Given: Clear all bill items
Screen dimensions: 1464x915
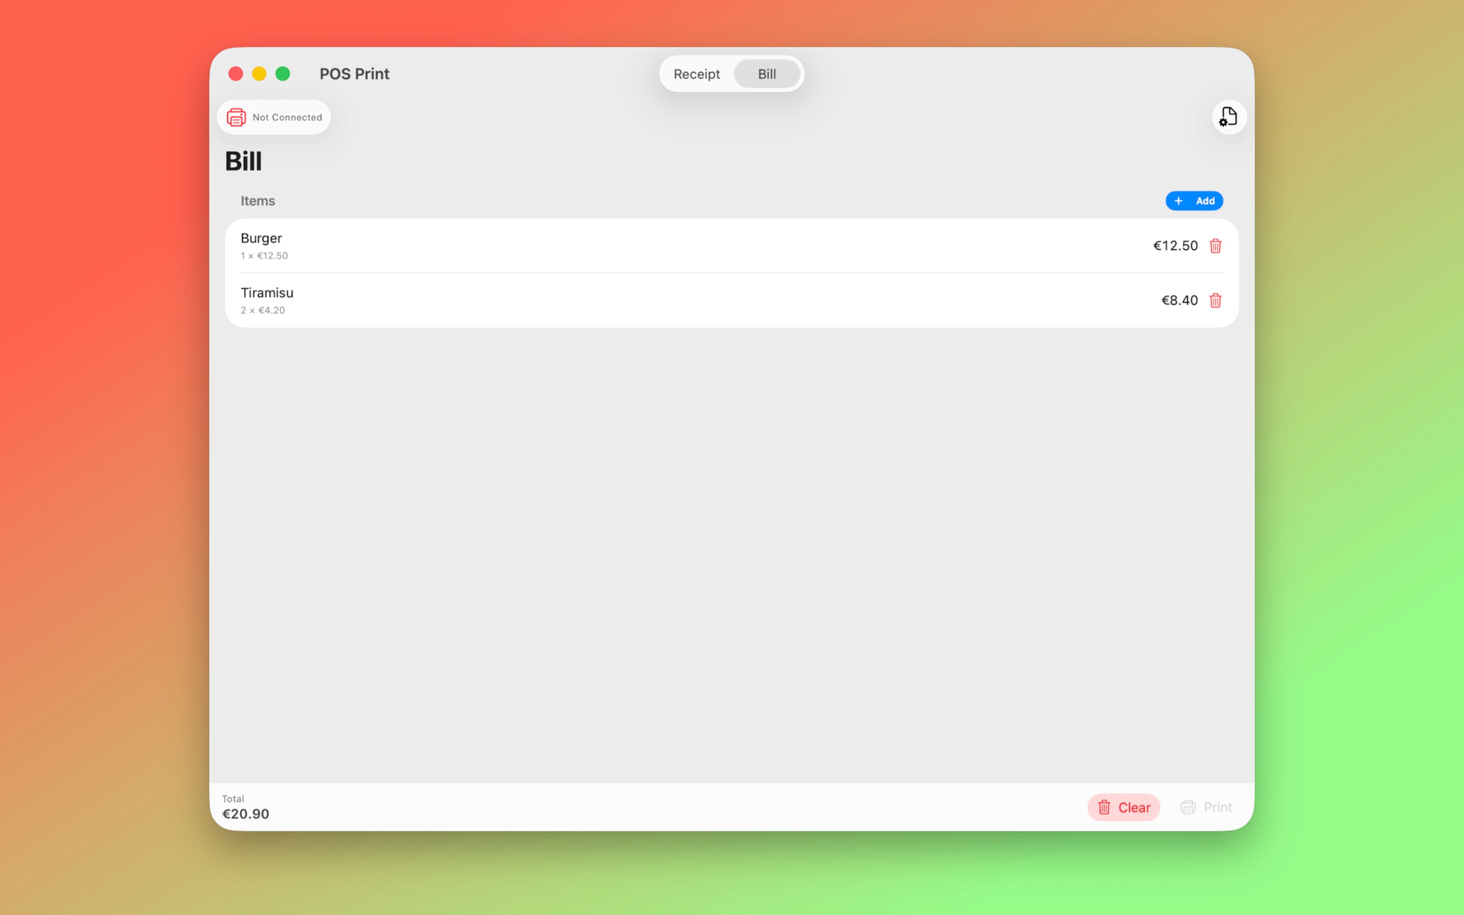Looking at the screenshot, I should 1123,807.
